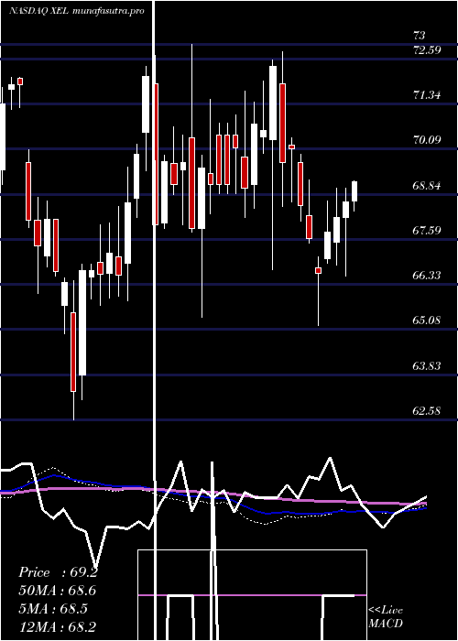Click the last white candlestick on the chart

[x=354, y=196]
